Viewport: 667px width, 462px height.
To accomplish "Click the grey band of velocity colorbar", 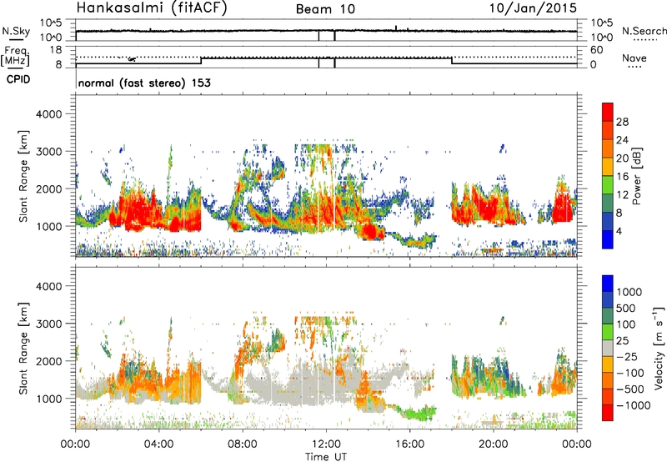I will click(608, 348).
